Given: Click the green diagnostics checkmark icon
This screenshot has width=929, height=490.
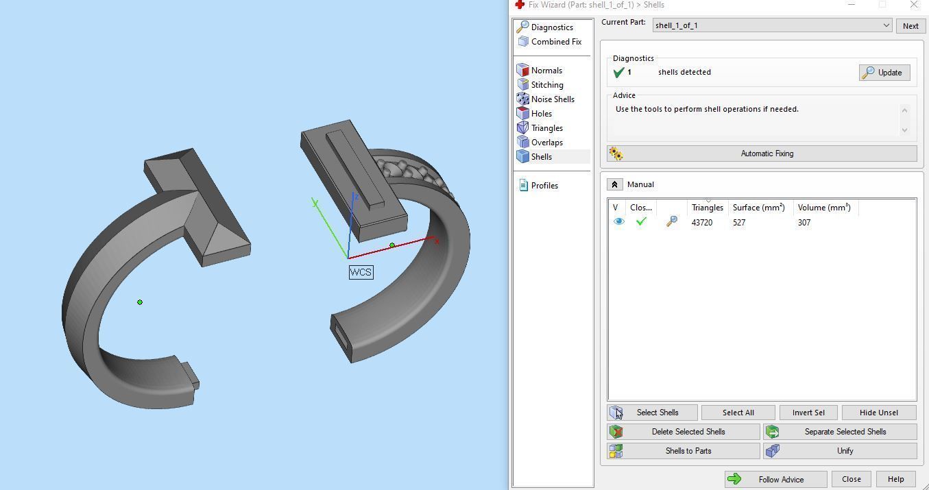Looking at the screenshot, I should click(618, 72).
